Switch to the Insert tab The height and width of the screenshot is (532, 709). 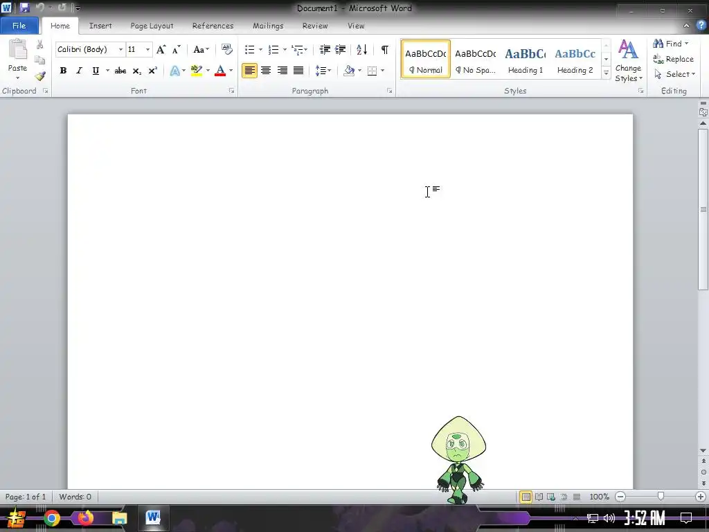point(100,26)
